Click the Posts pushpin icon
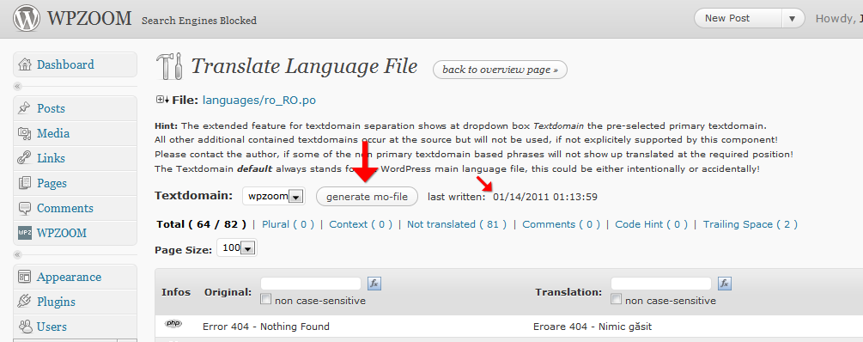The width and height of the screenshot is (863, 342). click(24, 108)
